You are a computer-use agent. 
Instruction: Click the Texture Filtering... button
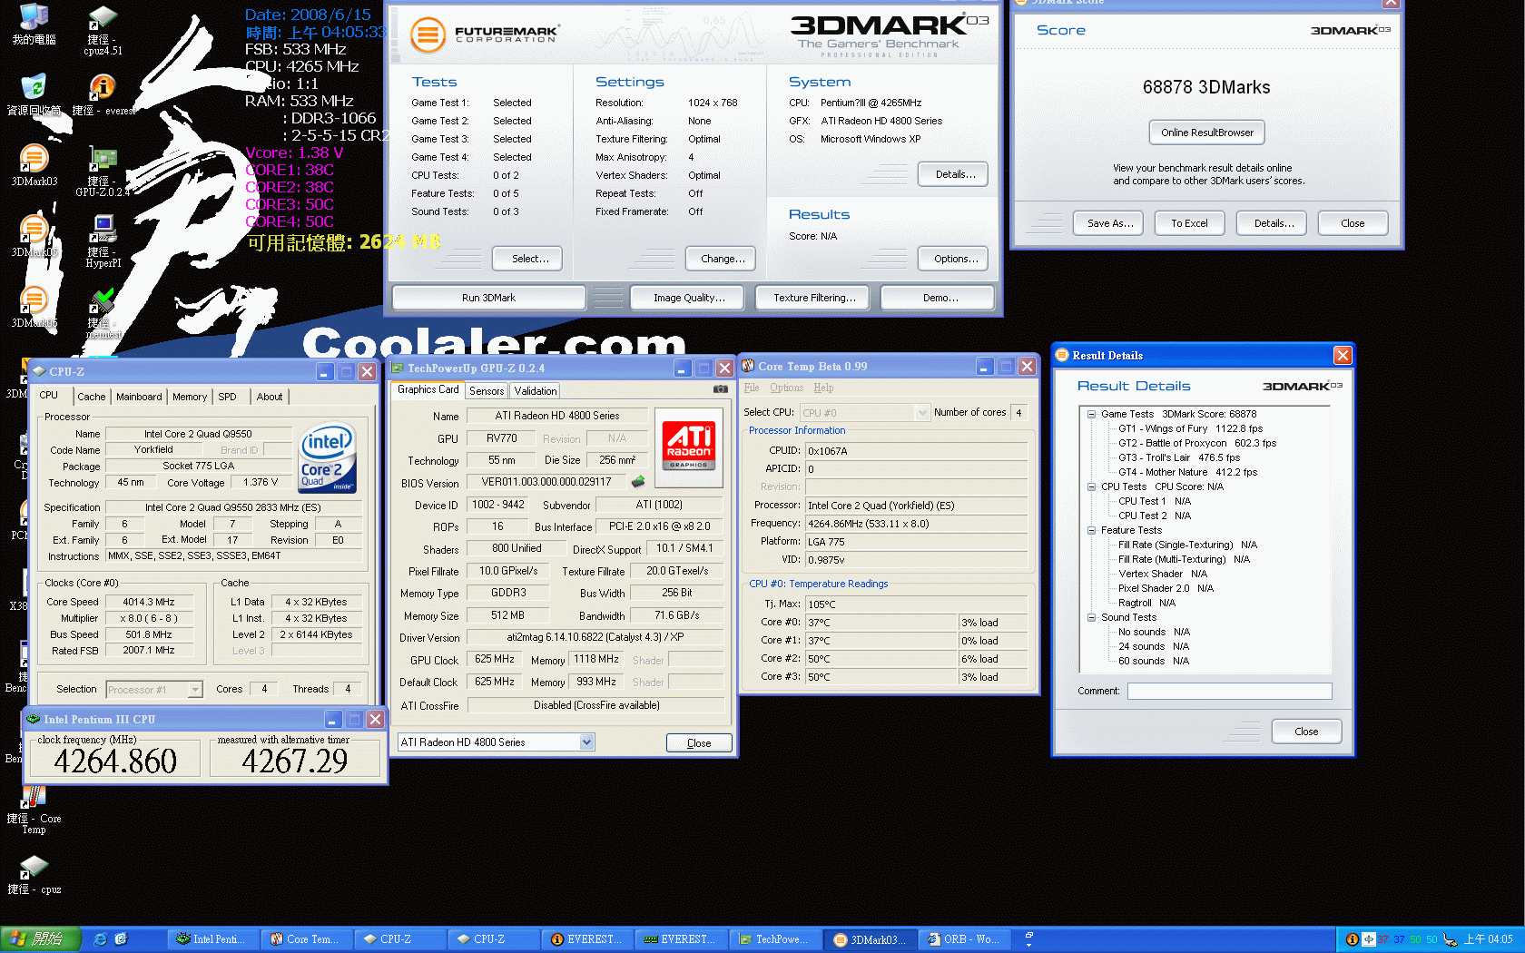click(x=812, y=298)
